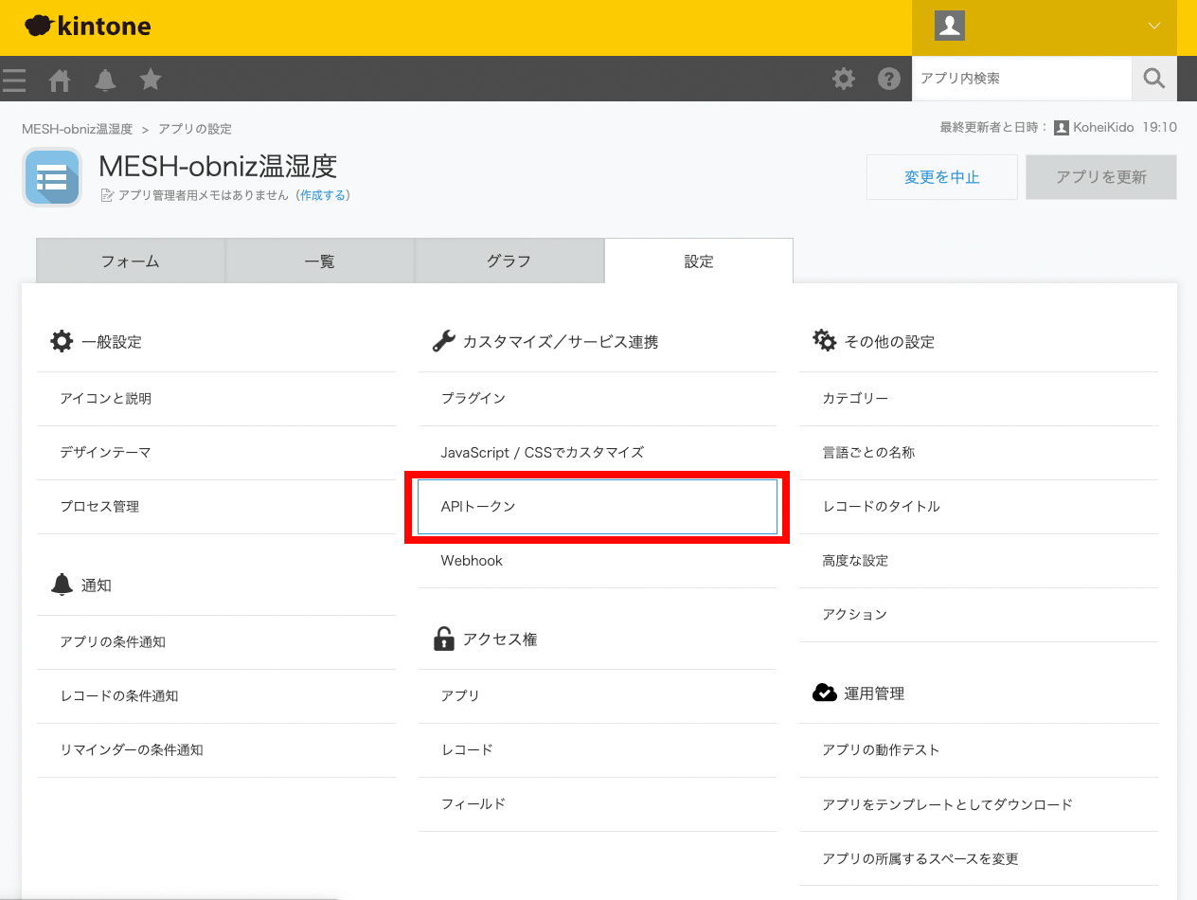Open レコードの条件通知 setting

pos(217,696)
